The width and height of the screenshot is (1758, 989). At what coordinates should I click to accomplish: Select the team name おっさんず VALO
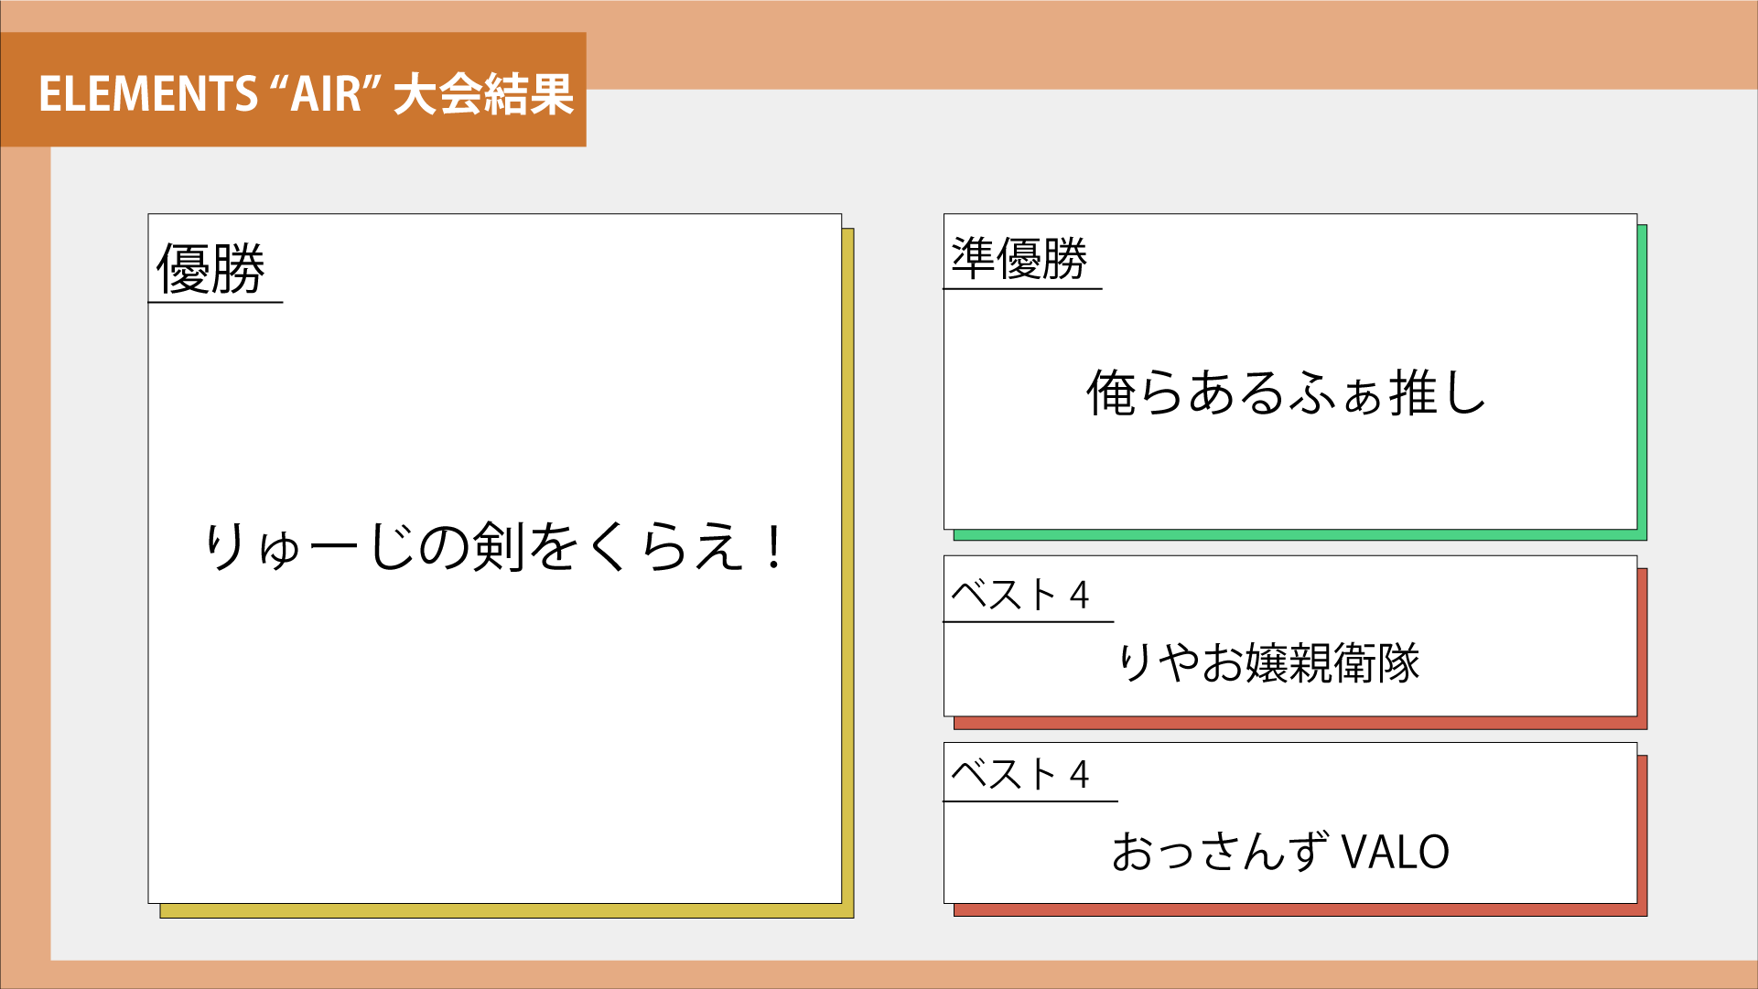point(1280,852)
